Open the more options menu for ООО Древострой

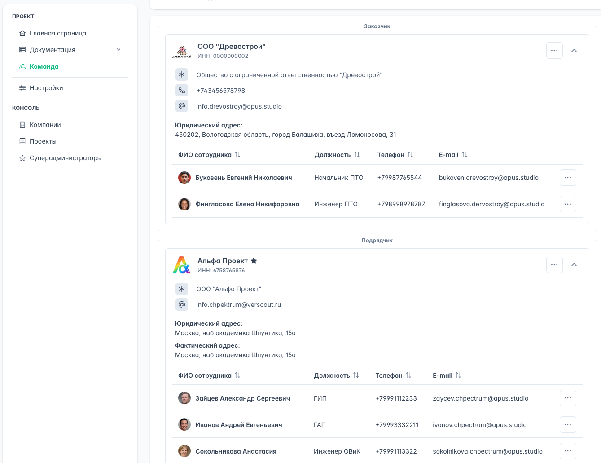click(x=554, y=51)
